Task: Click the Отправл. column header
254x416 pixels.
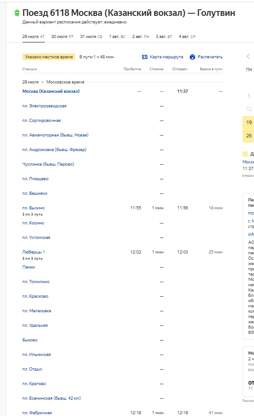Action: click(180, 69)
